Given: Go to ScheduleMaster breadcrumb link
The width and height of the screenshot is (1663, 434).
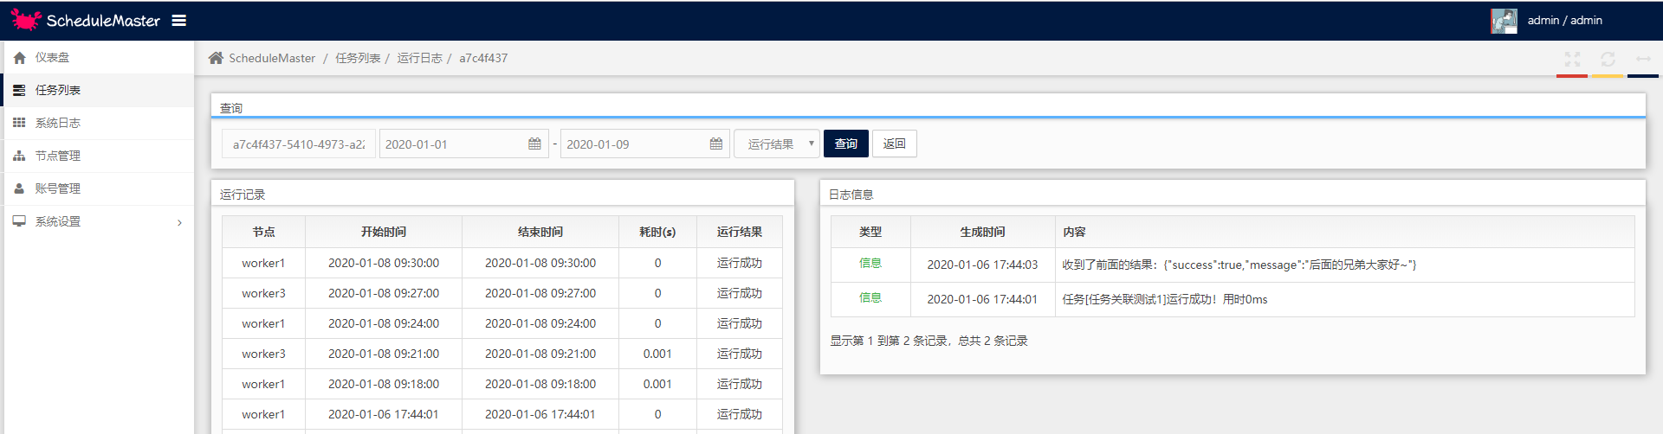Looking at the screenshot, I should 272,58.
